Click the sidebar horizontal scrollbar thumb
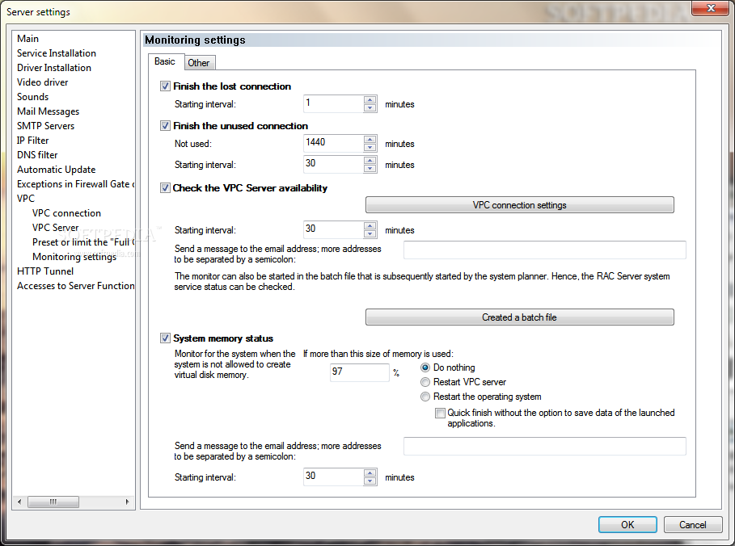 click(53, 502)
